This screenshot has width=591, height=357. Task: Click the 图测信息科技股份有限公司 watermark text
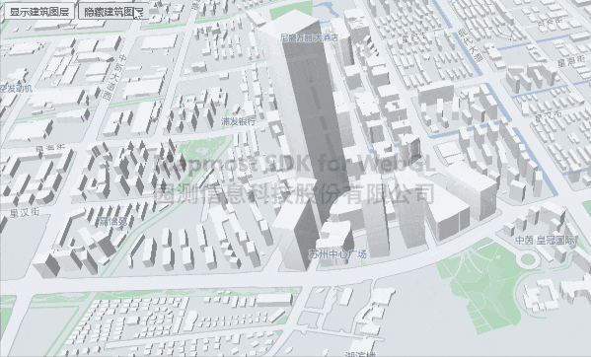pyautogui.click(x=294, y=193)
